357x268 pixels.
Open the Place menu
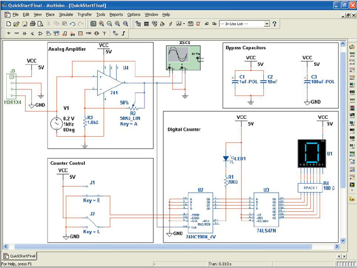[x=50, y=15]
